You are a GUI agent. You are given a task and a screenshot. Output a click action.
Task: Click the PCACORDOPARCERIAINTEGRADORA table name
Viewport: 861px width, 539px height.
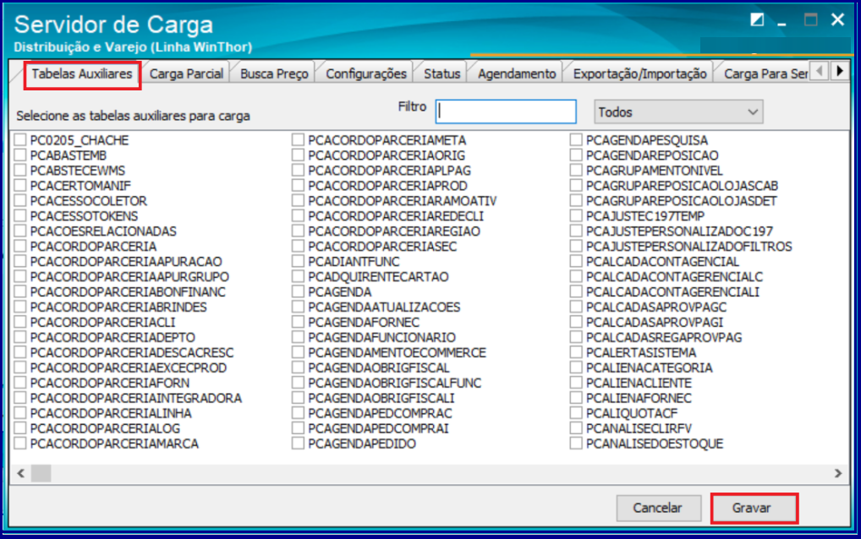coord(135,398)
